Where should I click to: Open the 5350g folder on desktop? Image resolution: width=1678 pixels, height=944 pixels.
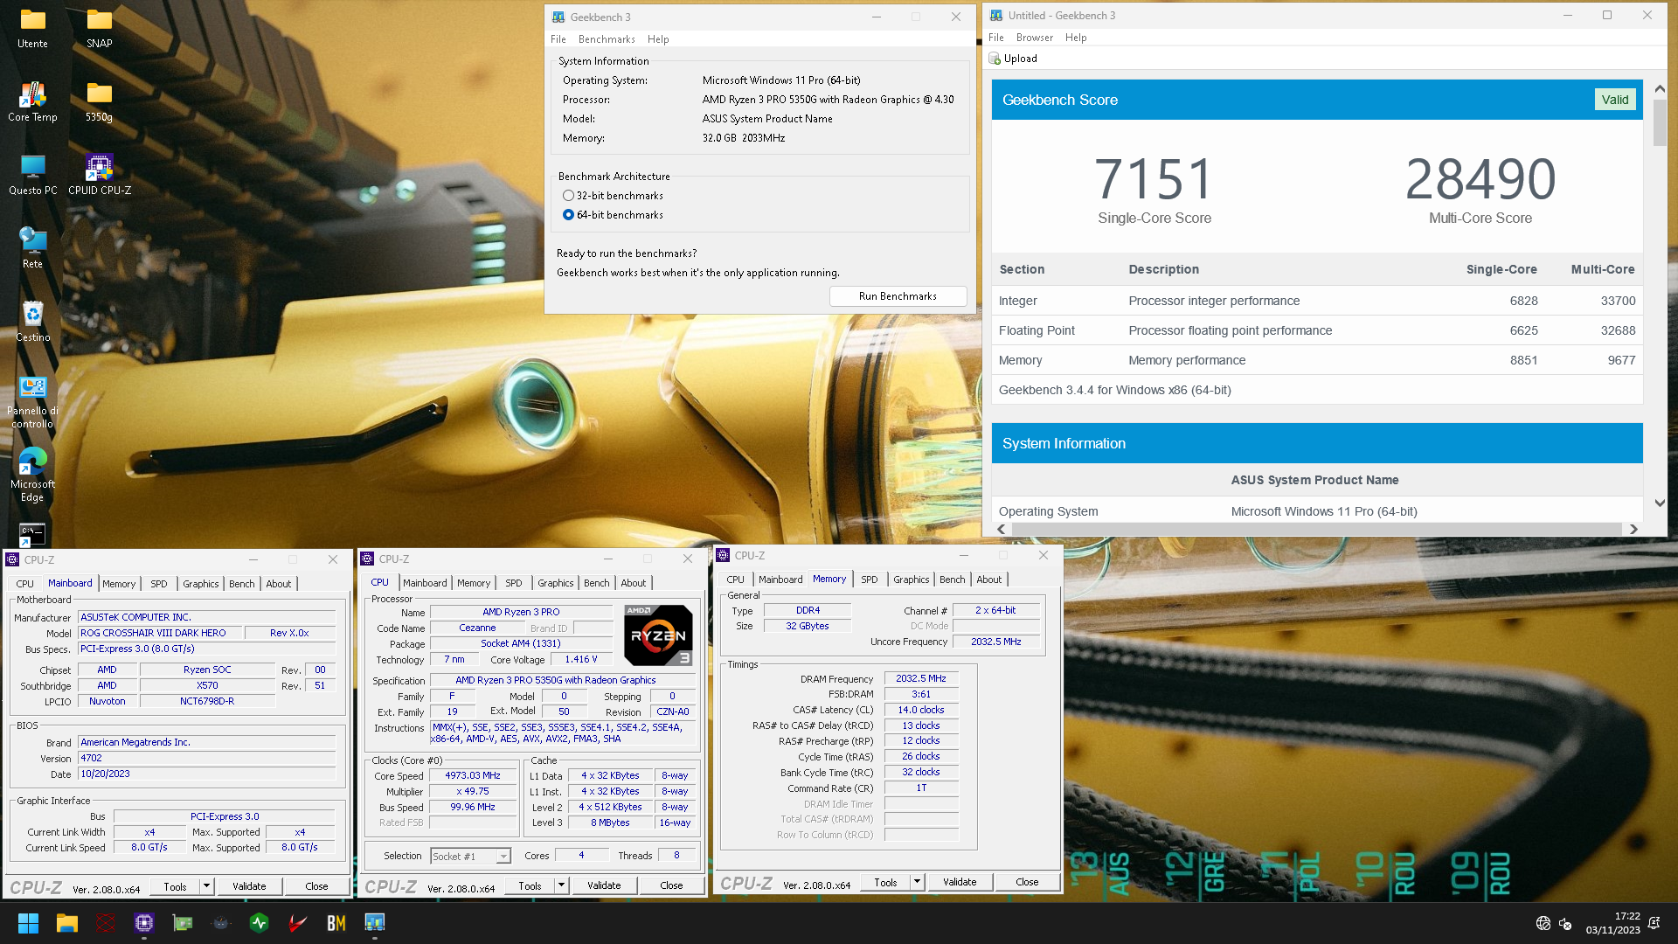click(99, 101)
